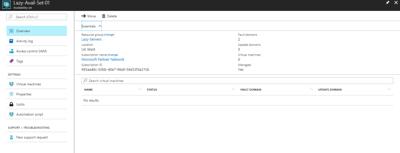Click the New support request icon

tap(11, 137)
